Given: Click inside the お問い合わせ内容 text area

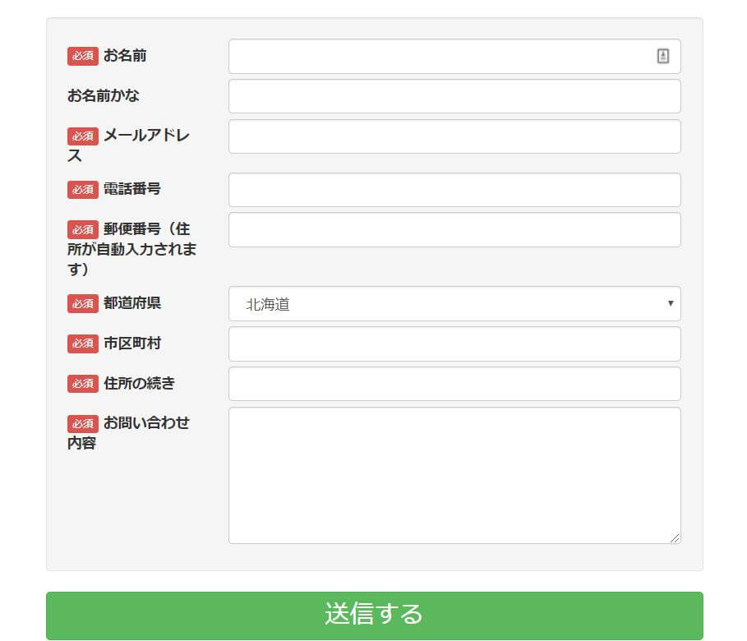Looking at the screenshot, I should (454, 475).
